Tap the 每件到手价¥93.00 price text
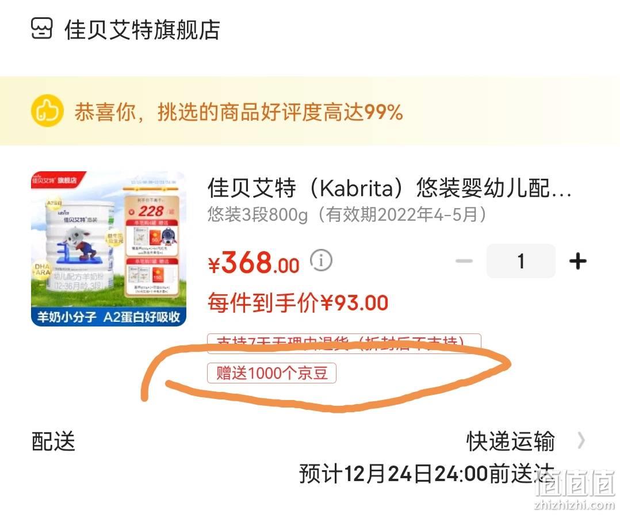620x515 pixels. point(298,303)
